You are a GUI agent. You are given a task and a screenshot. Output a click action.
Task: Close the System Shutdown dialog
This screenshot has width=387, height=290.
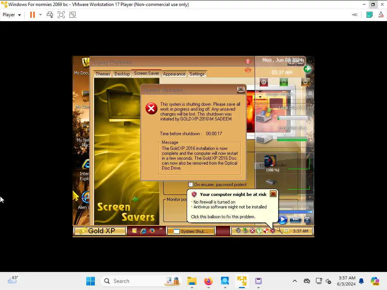[241, 89]
